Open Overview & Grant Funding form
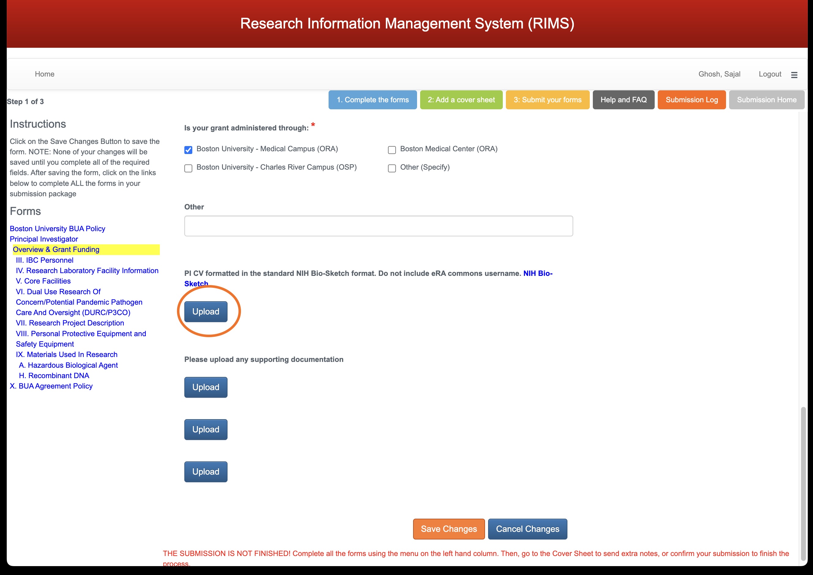The width and height of the screenshot is (813, 575). point(56,250)
